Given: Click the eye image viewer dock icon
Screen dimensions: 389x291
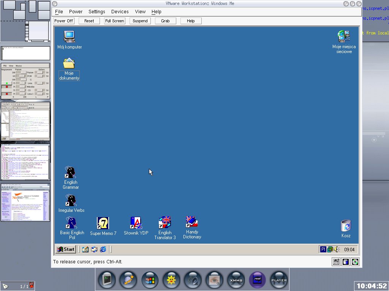Looking at the screenshot, I should pyautogui.click(x=214, y=280).
